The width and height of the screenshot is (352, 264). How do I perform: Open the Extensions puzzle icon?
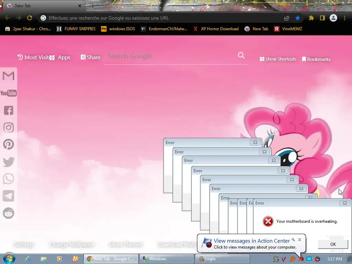click(x=311, y=18)
